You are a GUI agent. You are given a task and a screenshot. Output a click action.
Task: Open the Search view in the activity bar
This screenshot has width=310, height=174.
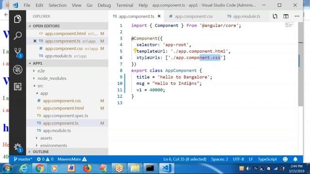coord(17,35)
